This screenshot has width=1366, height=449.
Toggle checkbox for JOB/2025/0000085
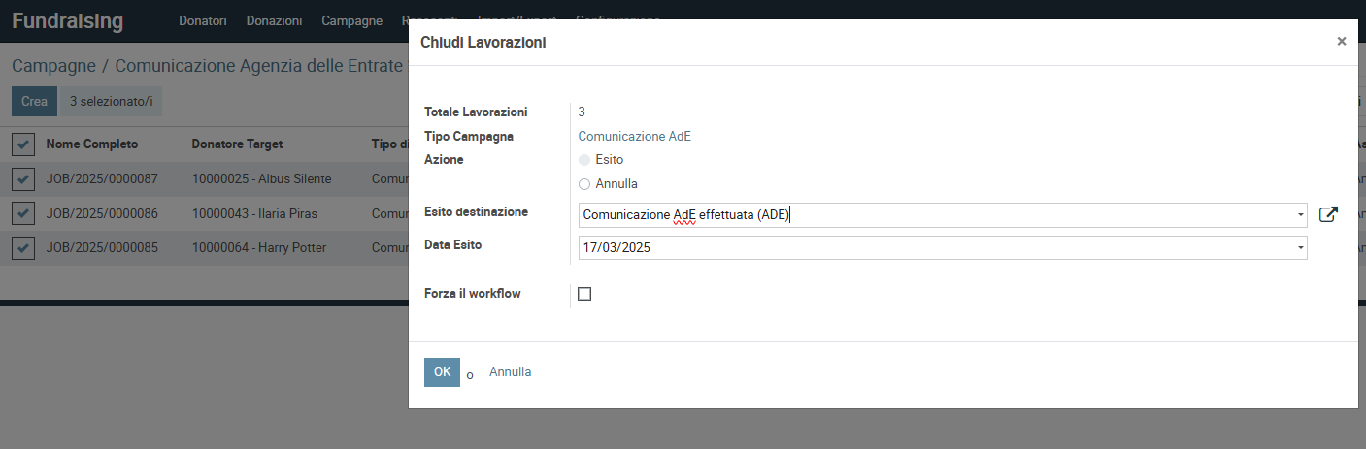tap(22, 248)
